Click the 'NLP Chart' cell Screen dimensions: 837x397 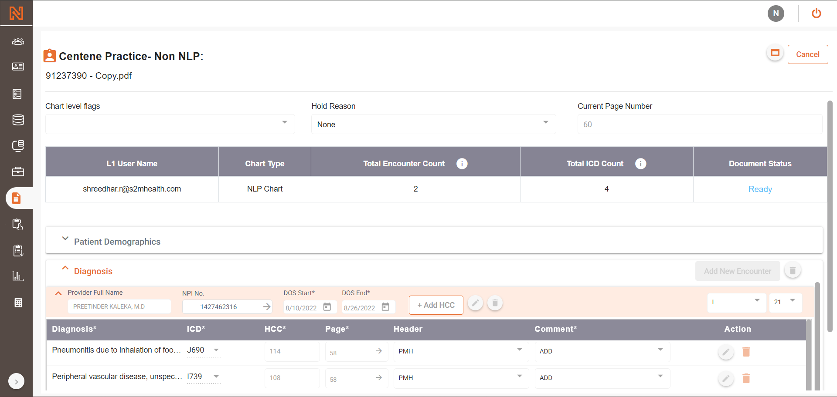click(265, 189)
